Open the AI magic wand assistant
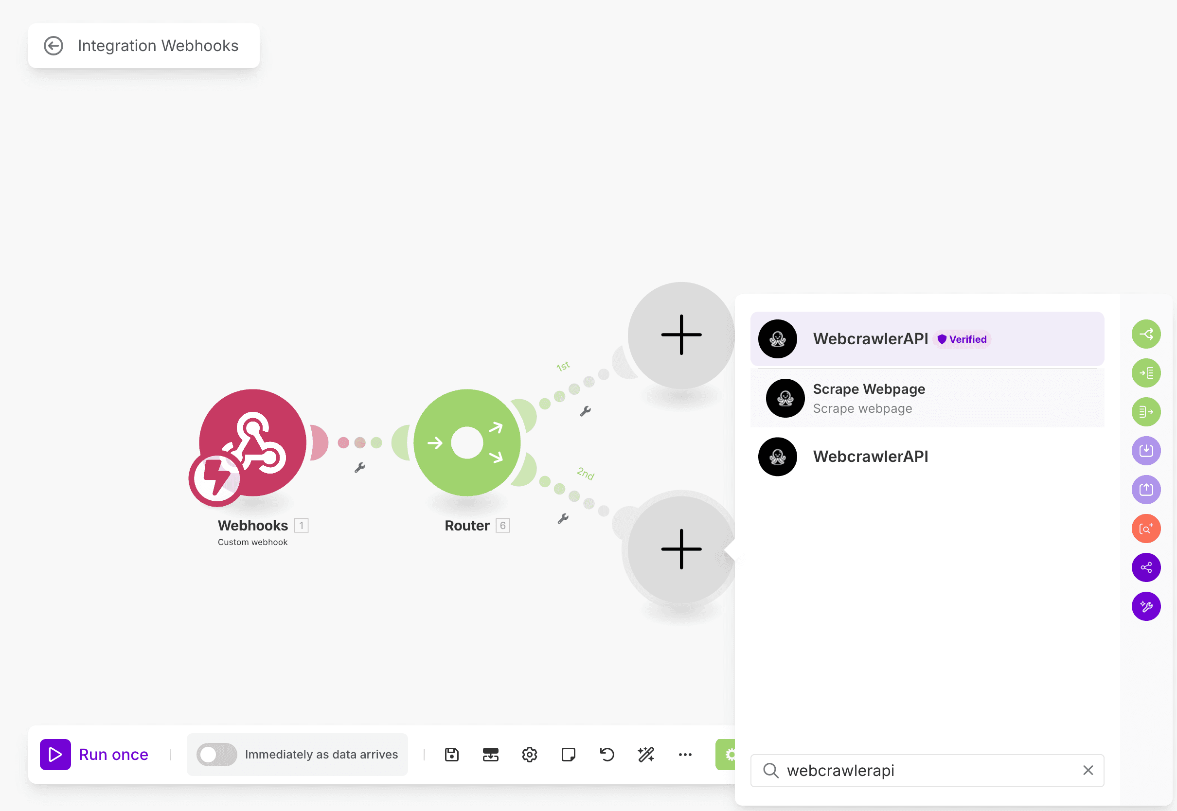Viewport: 1177px width, 811px height. click(645, 754)
